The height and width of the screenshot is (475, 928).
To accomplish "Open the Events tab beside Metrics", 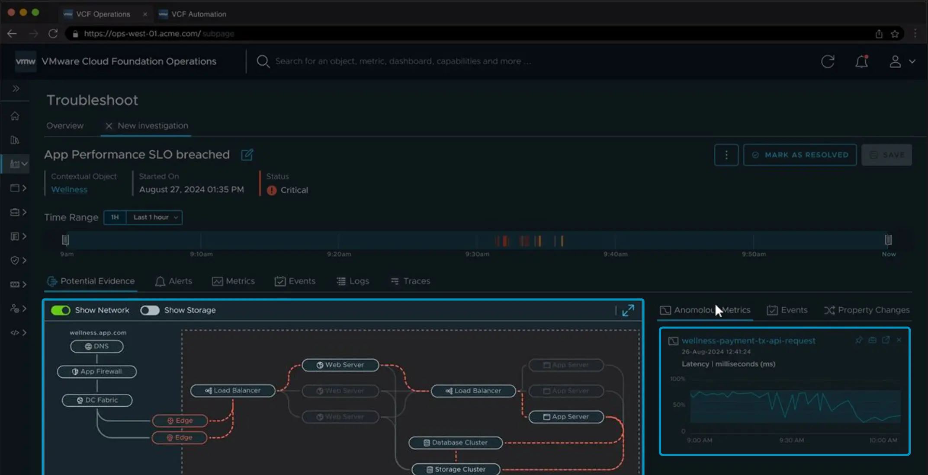I will (x=295, y=281).
